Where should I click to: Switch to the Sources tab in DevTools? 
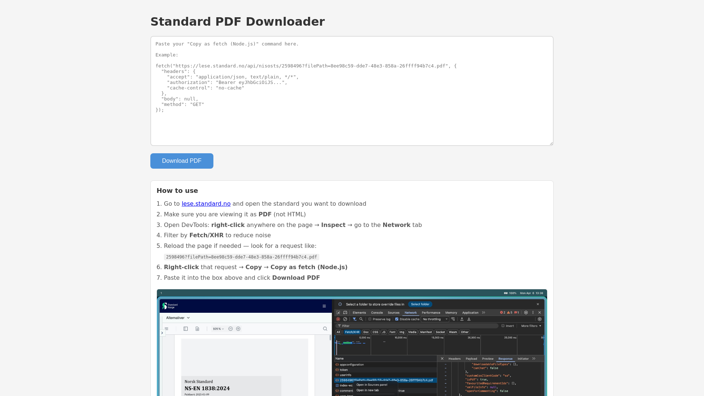click(393, 313)
